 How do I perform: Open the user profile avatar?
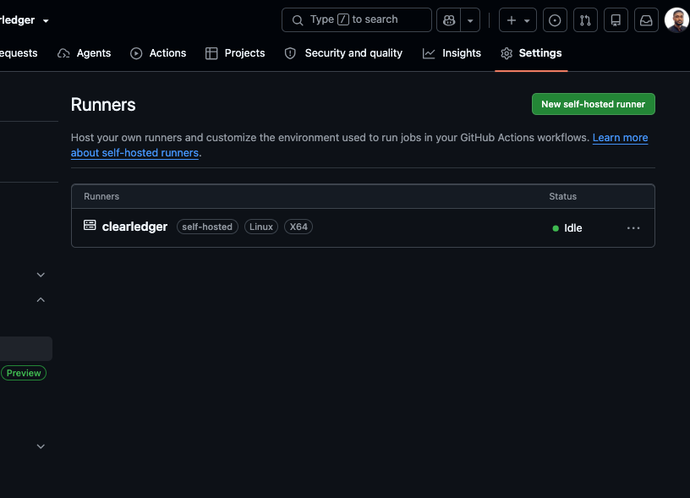click(676, 20)
